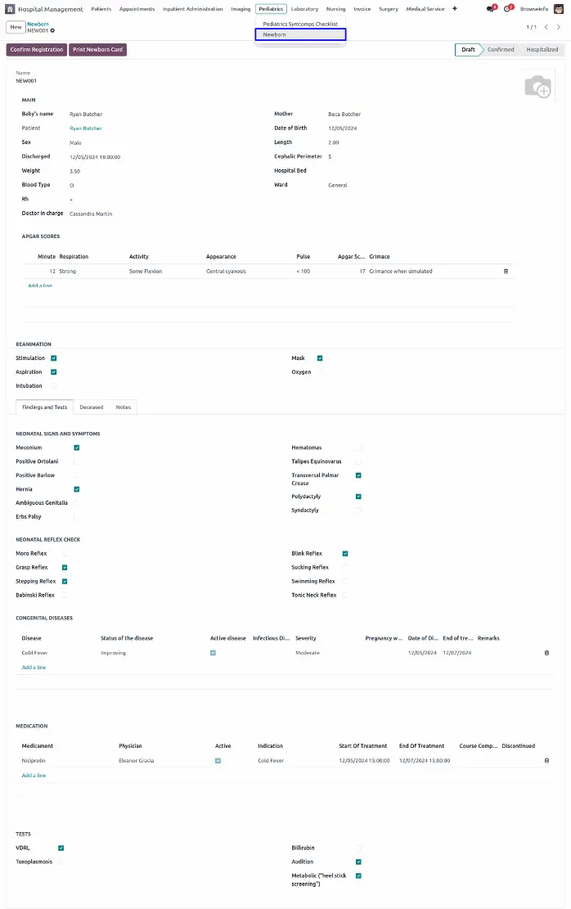571x909 pixels.
Task: Open the Laboratory menu
Action: (x=304, y=9)
